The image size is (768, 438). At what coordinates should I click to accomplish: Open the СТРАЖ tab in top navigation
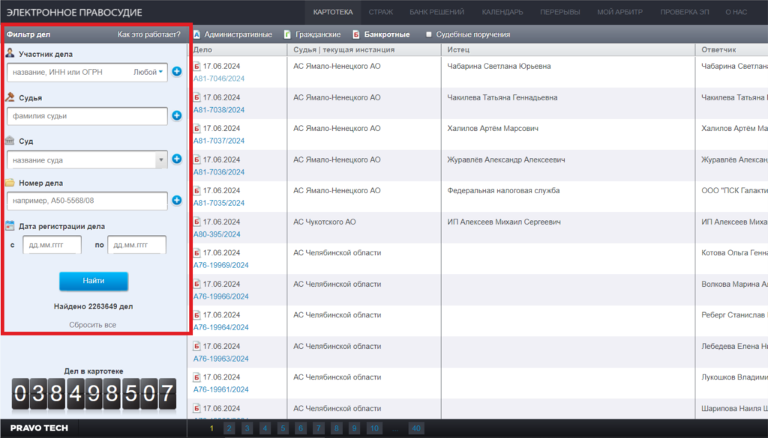[381, 12]
